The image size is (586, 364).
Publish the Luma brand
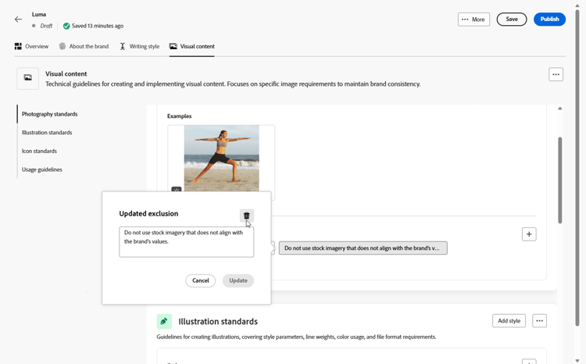(x=549, y=20)
